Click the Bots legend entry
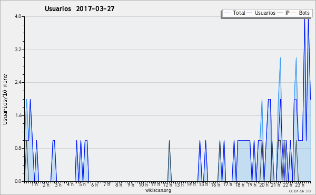The image size is (316, 195). point(300,13)
